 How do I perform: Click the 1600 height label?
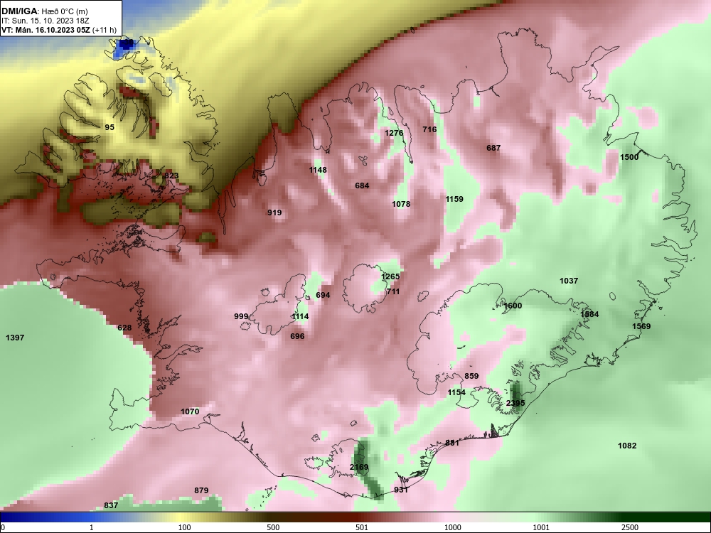(513, 306)
